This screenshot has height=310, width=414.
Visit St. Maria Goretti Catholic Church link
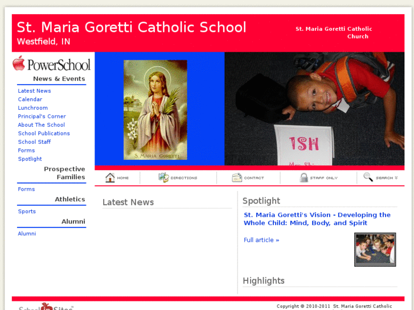334,32
